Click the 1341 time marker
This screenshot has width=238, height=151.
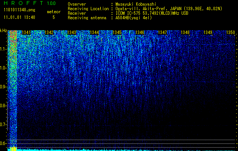coord(26,32)
